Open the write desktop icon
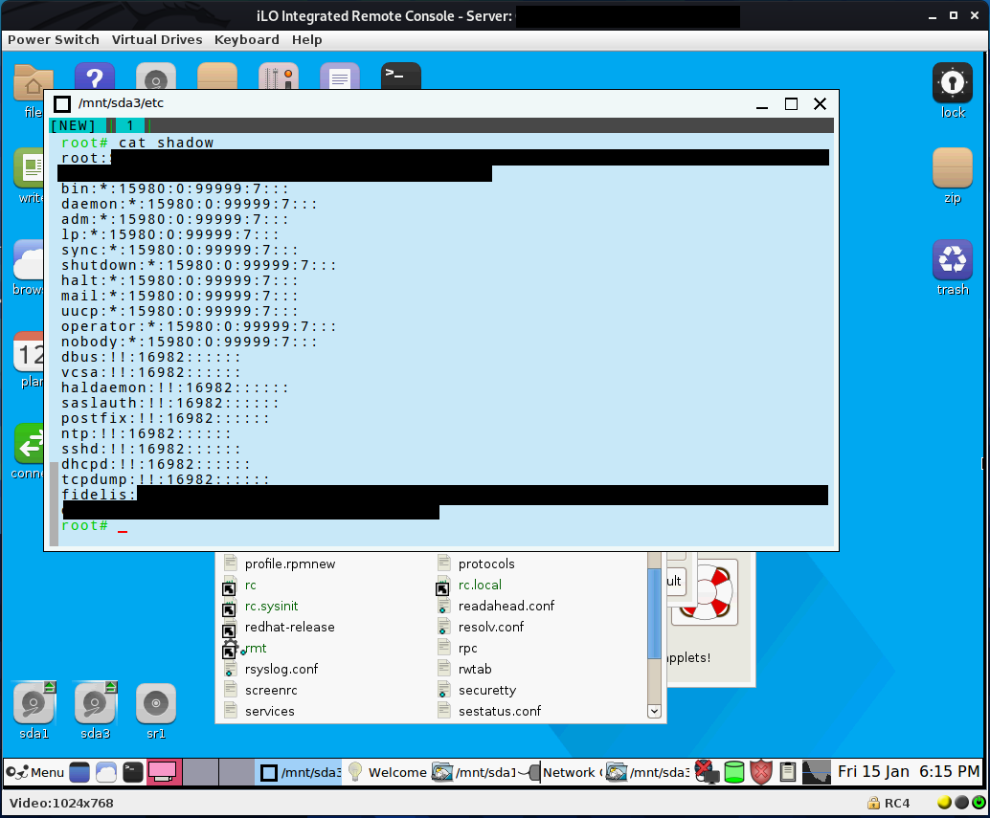Screen dimensions: 990x818 pyautogui.click(x=29, y=177)
